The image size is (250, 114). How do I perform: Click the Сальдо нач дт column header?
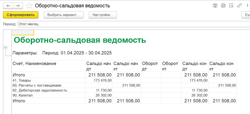pyautogui.click(x=99, y=66)
